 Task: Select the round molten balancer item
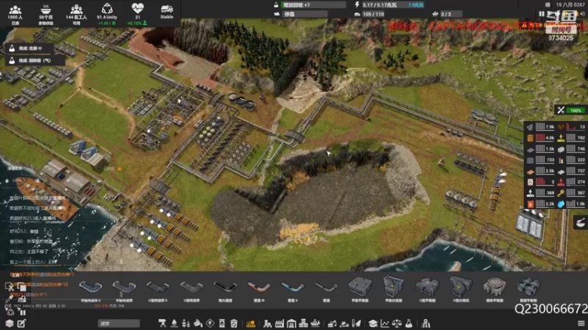click(x=495, y=289)
